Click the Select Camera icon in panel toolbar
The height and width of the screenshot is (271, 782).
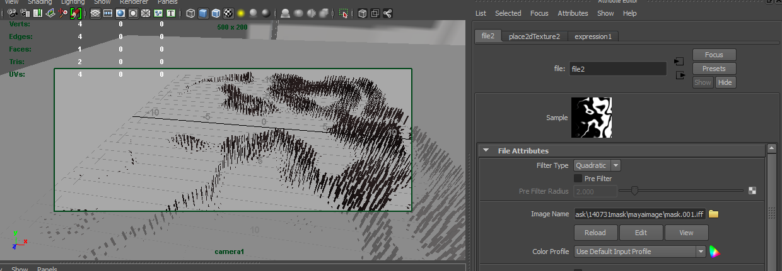point(12,13)
